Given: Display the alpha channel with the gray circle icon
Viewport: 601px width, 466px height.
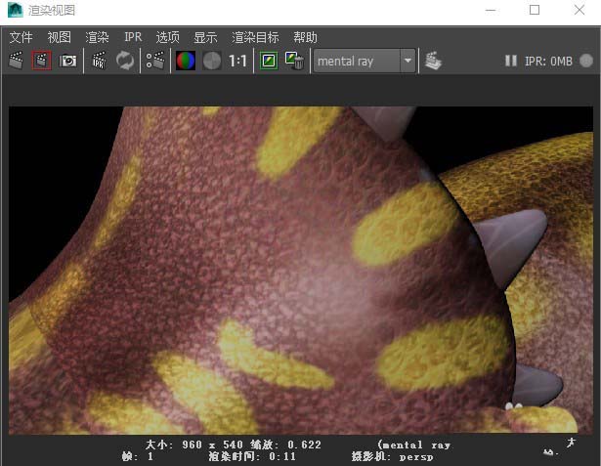Looking at the screenshot, I should click(212, 61).
